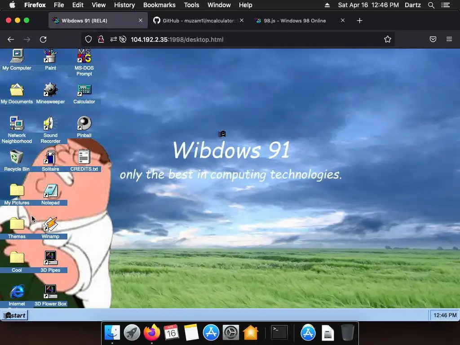Screen dimensions: 460x345
Task: Open the Edit menu
Action: pos(78,5)
